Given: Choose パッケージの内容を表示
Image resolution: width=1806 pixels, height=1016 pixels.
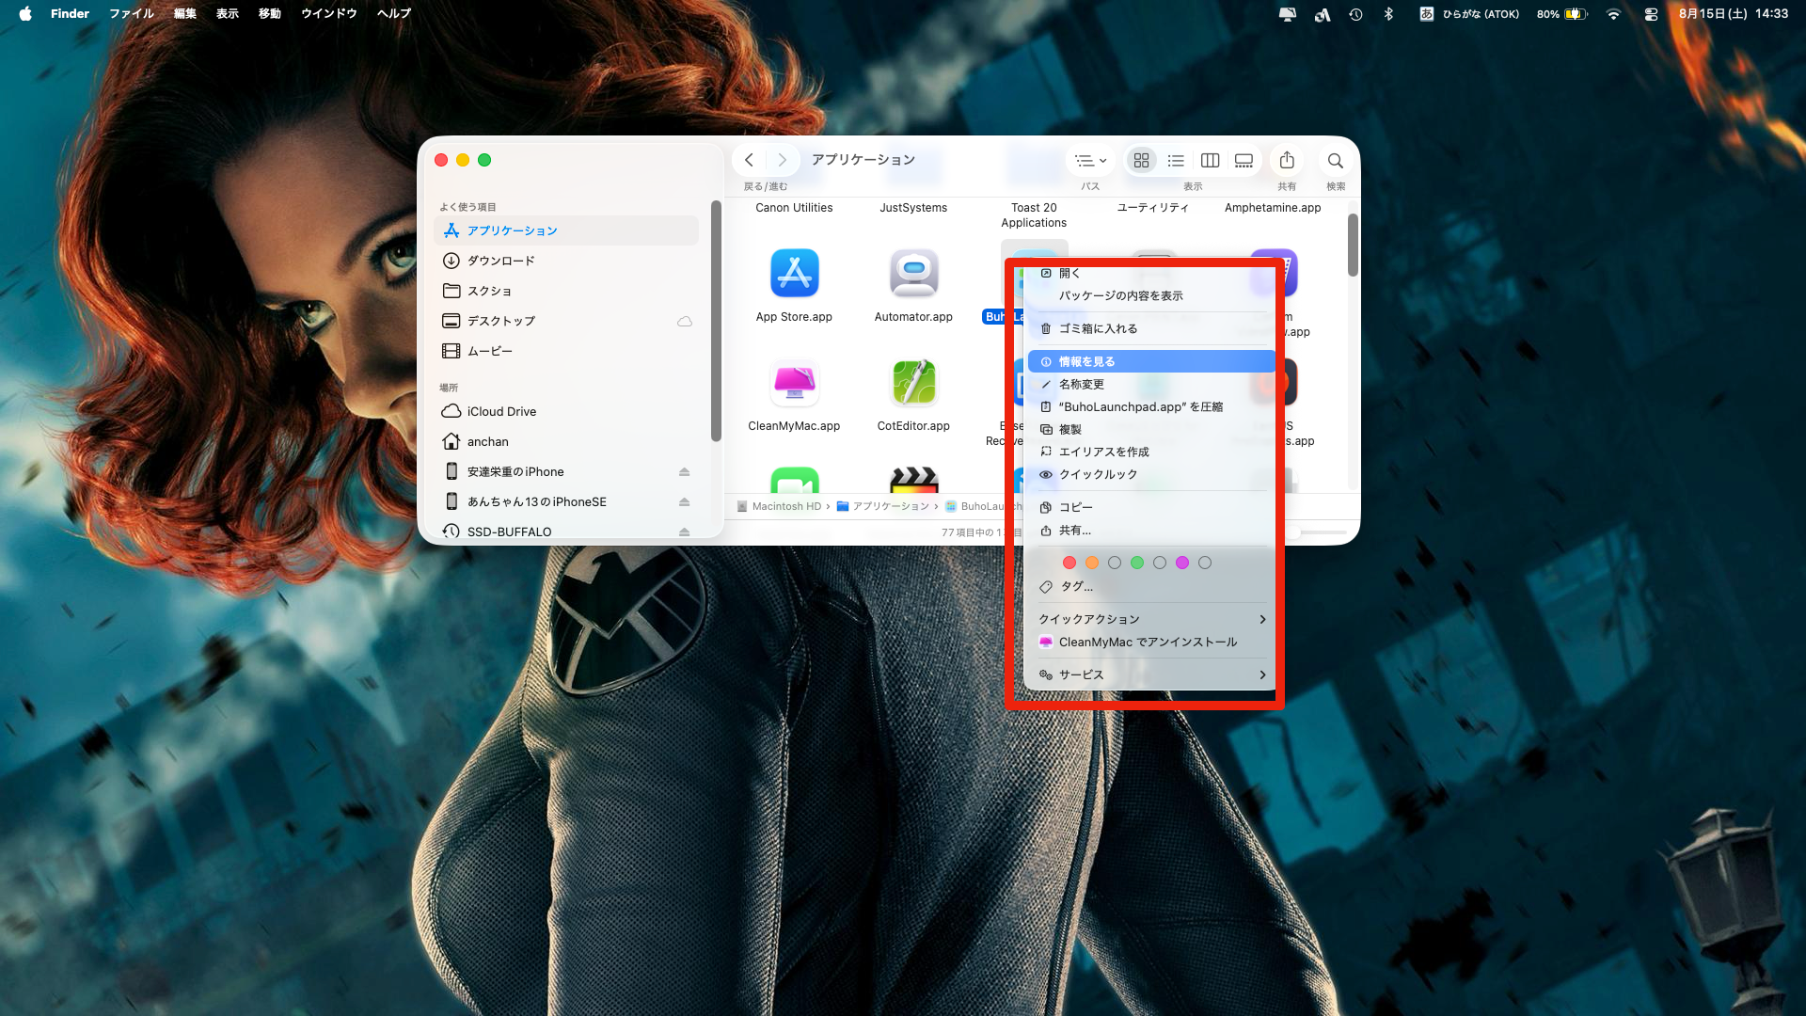Looking at the screenshot, I should pos(1152,295).
